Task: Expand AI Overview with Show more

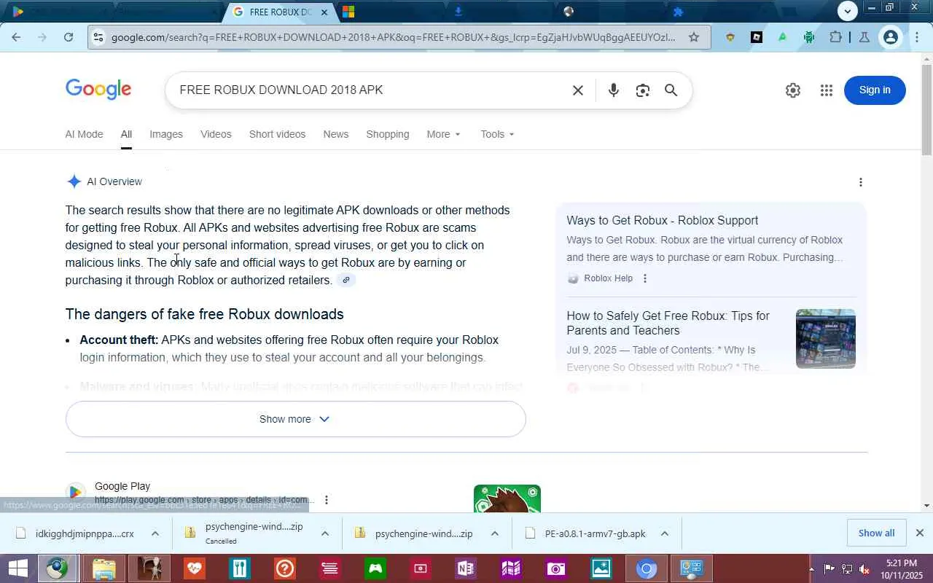Action: (295, 419)
